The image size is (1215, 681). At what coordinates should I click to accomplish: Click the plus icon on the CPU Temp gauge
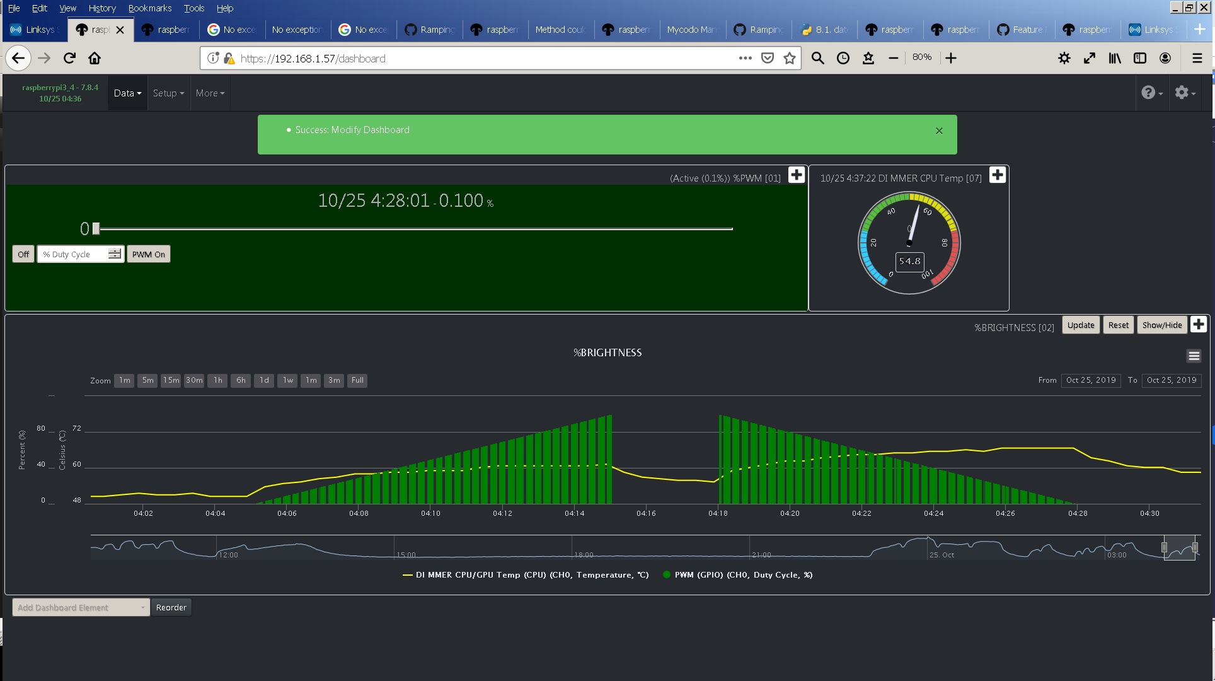(x=997, y=175)
